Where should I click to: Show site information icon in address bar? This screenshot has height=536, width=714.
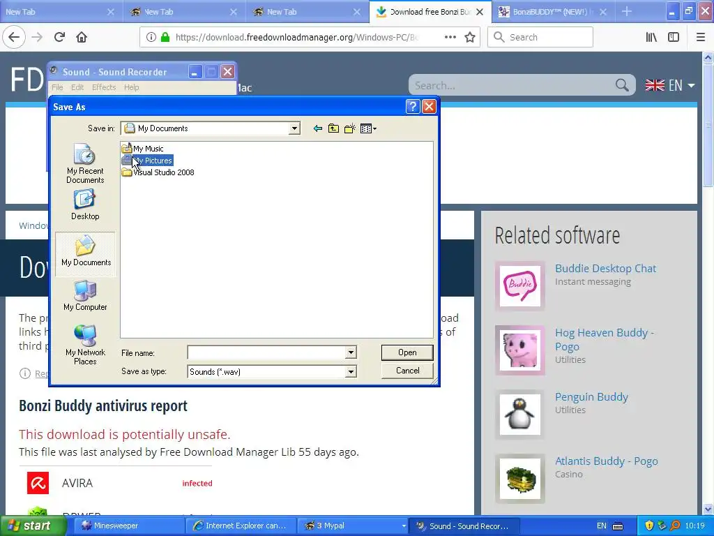point(151,38)
